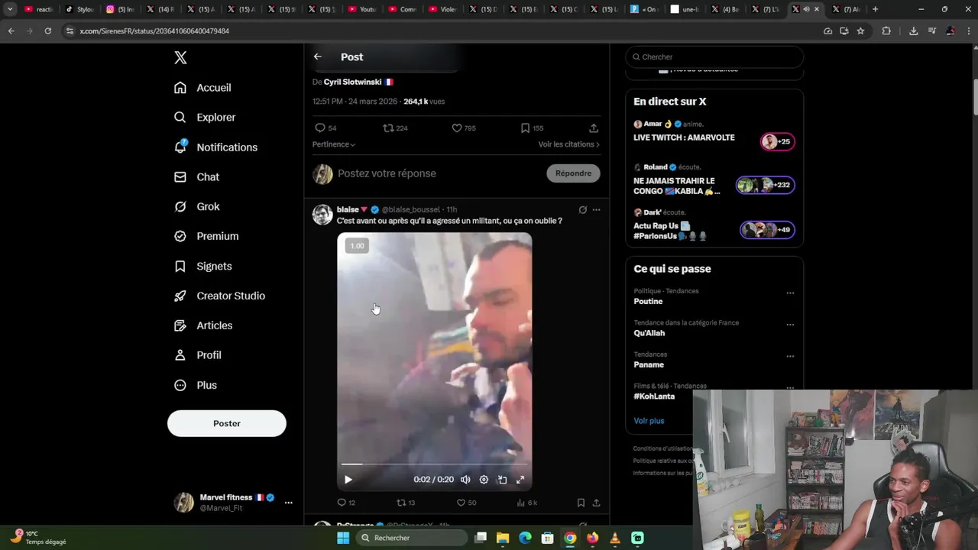978x550 pixels.
Task: Click taskbar Rechercher search box
Action: pos(411,538)
